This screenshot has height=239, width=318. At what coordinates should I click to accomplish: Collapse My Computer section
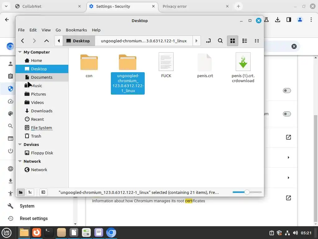pos(20,52)
